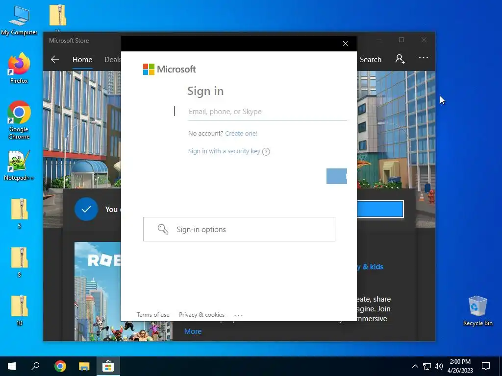The width and height of the screenshot is (502, 376).
Task: Maximize the Microsoft Store window
Action: click(402, 40)
